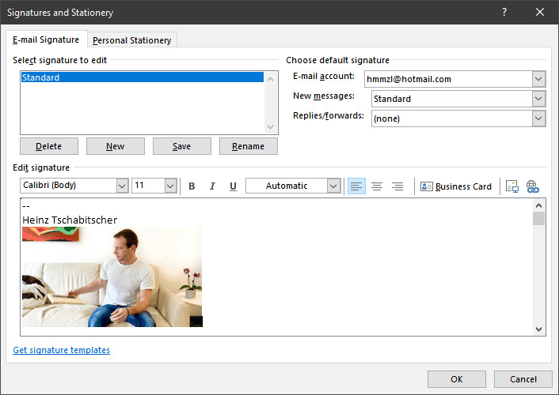
Task: Open the font size 11 dropdown
Action: [170, 186]
